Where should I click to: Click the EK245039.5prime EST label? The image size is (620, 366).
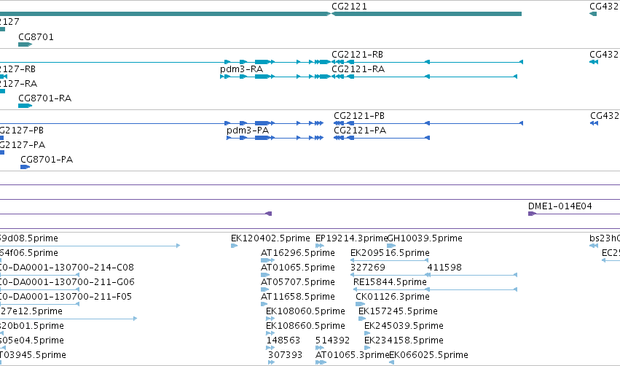404,326
